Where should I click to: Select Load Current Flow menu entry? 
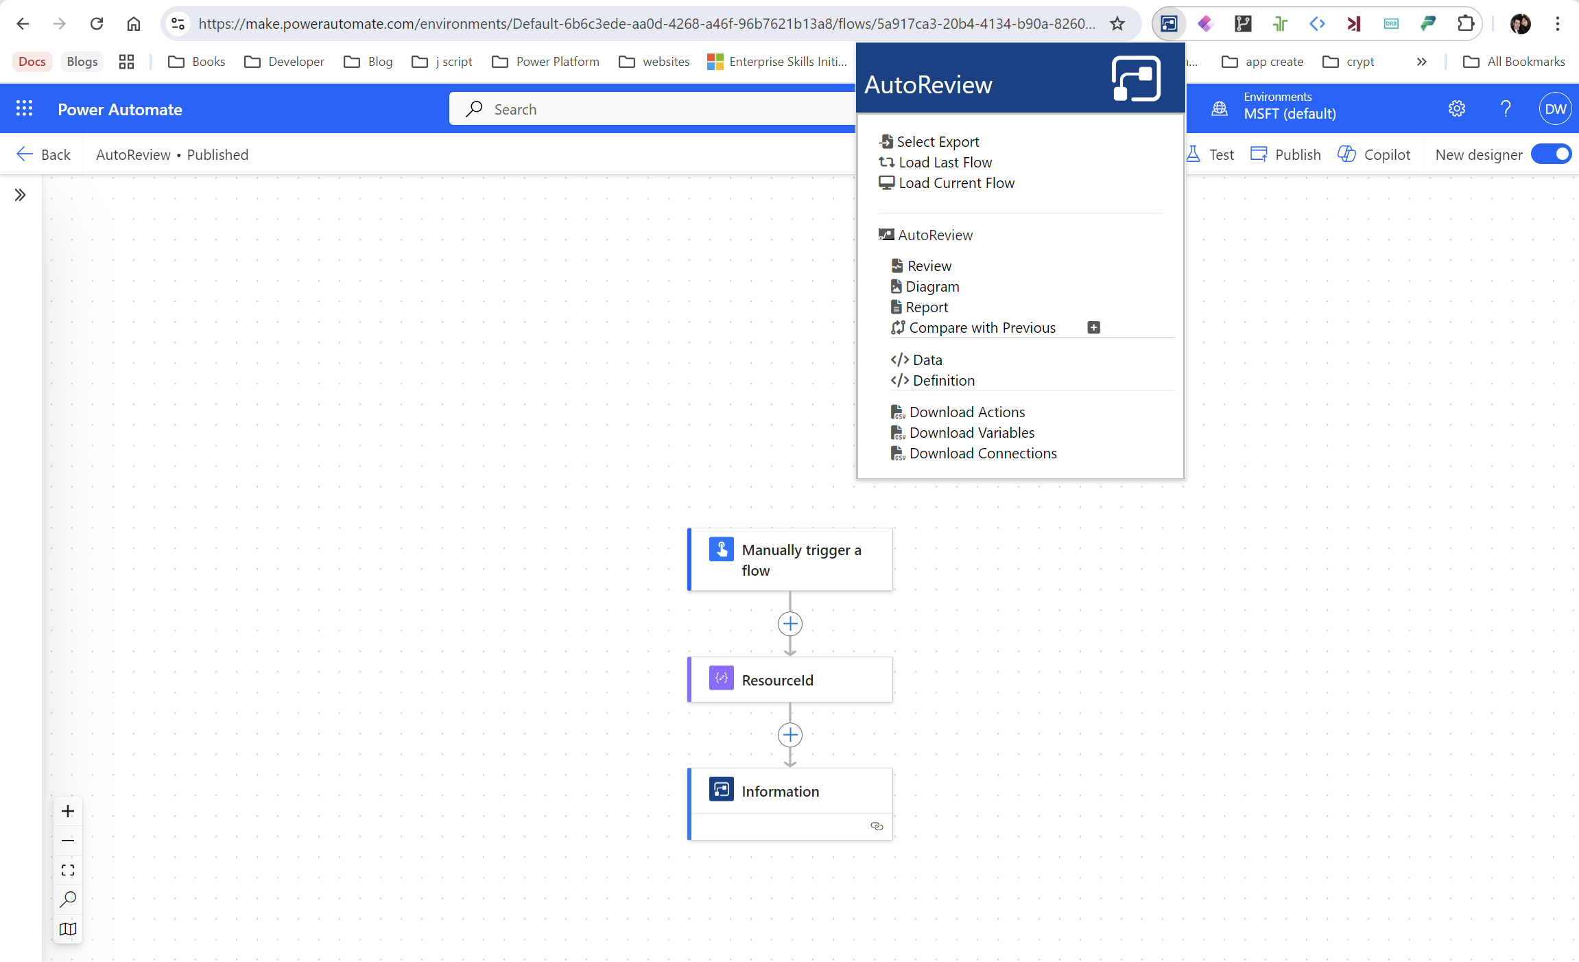point(956,183)
